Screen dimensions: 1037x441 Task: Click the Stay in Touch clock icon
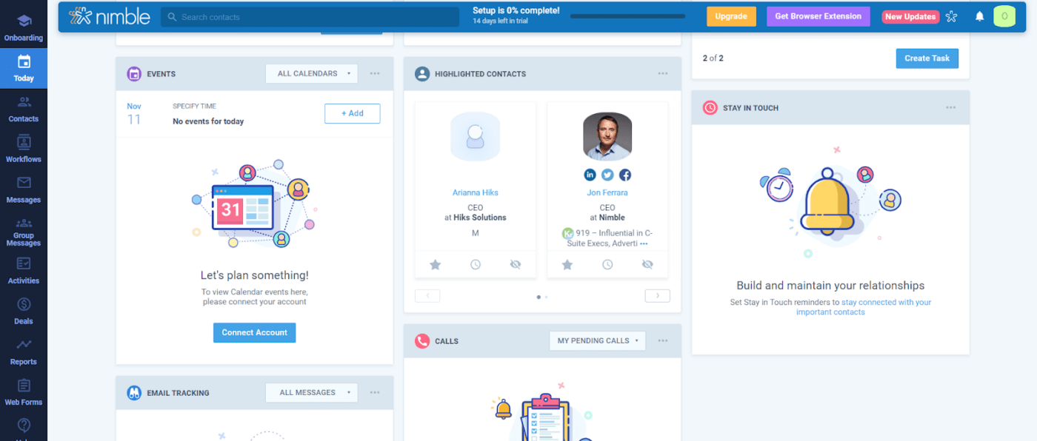pyautogui.click(x=710, y=108)
